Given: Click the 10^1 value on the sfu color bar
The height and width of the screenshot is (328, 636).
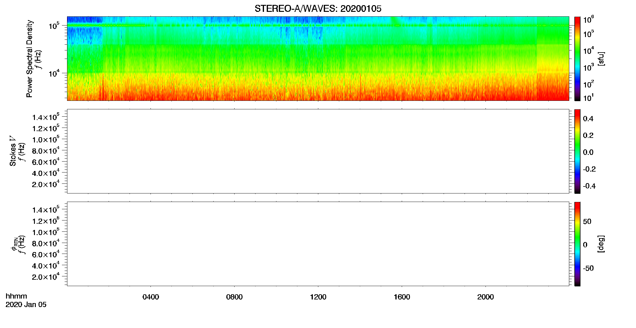Looking at the screenshot, I should click(588, 98).
